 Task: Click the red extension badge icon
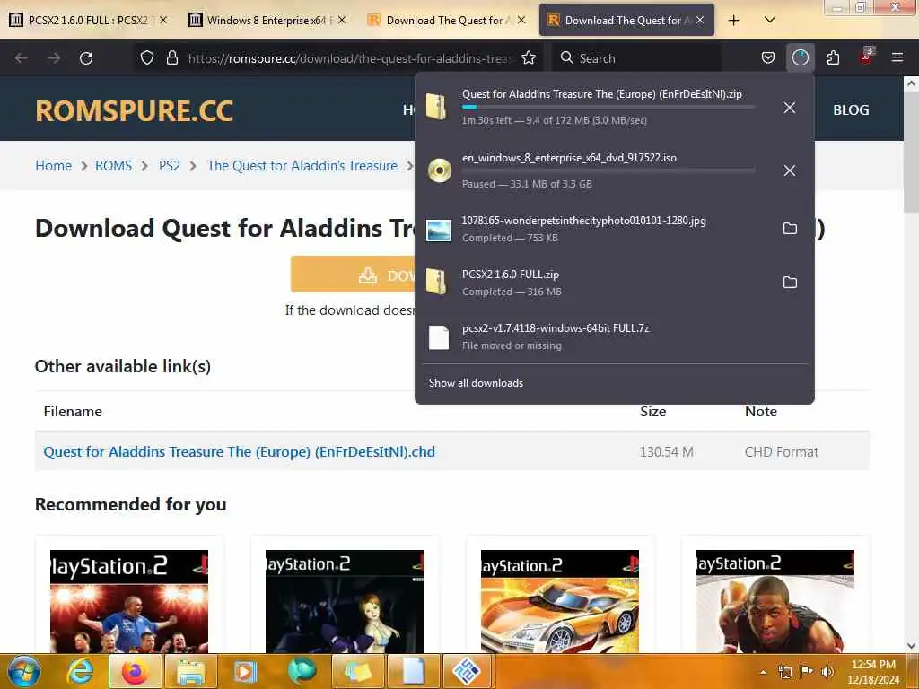866,57
